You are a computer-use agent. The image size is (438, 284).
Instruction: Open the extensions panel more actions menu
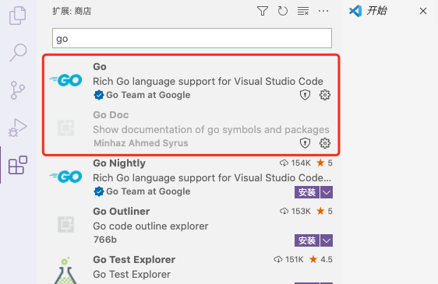323,11
